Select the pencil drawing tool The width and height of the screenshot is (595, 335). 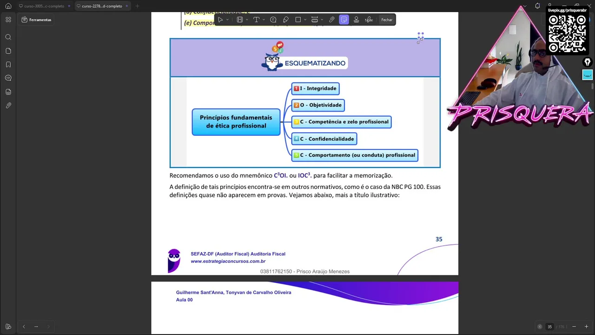point(286,20)
